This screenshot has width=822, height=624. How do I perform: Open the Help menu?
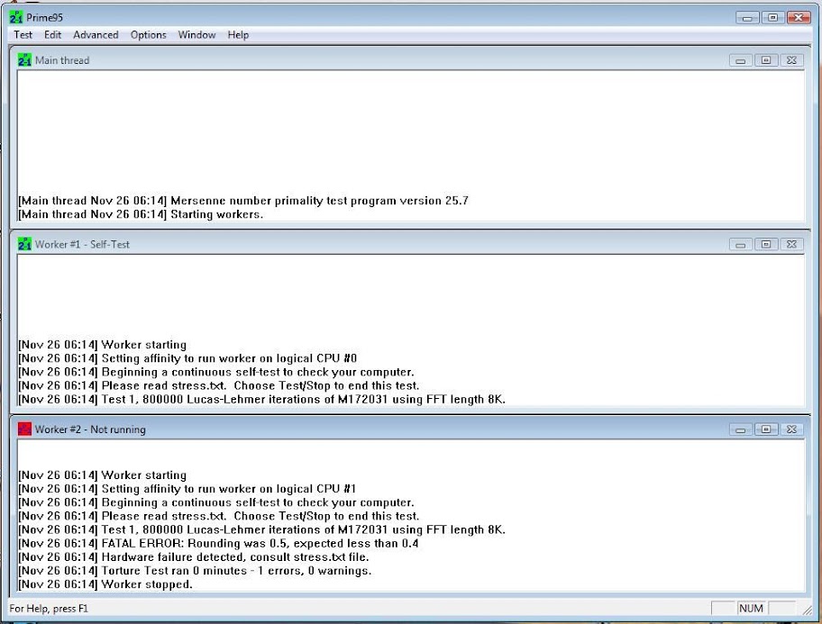pos(238,35)
